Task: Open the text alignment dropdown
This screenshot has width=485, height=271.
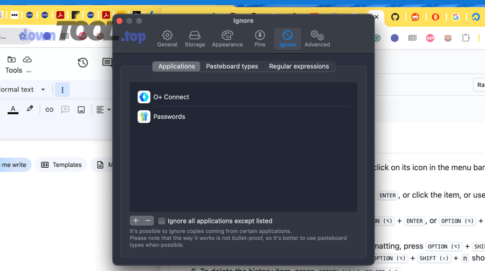Action: click(102, 110)
